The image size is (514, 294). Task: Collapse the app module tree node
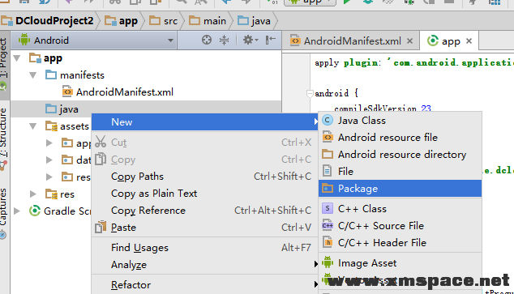17,58
